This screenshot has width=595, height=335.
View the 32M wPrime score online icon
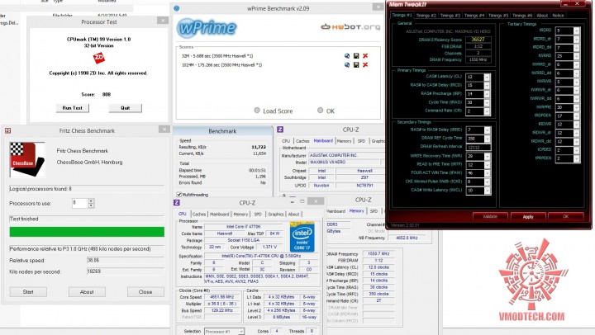coord(347,56)
